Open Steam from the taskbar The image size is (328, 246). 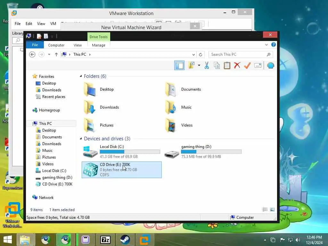point(125,240)
